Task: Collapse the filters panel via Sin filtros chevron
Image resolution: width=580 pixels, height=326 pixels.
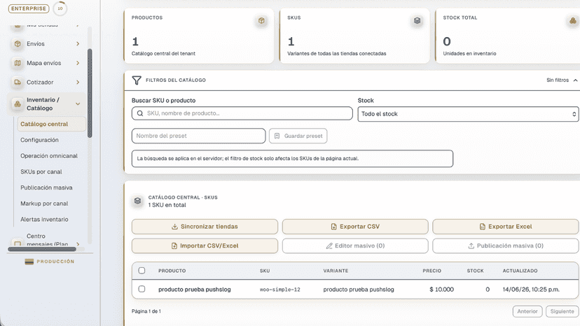Action: coord(576,80)
